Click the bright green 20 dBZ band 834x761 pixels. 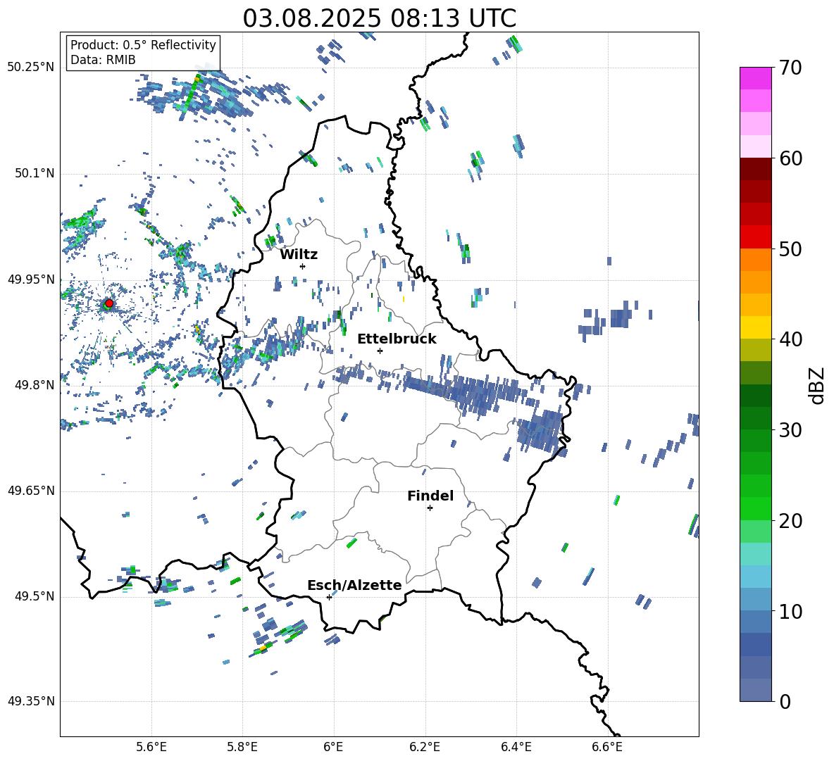coord(755,508)
